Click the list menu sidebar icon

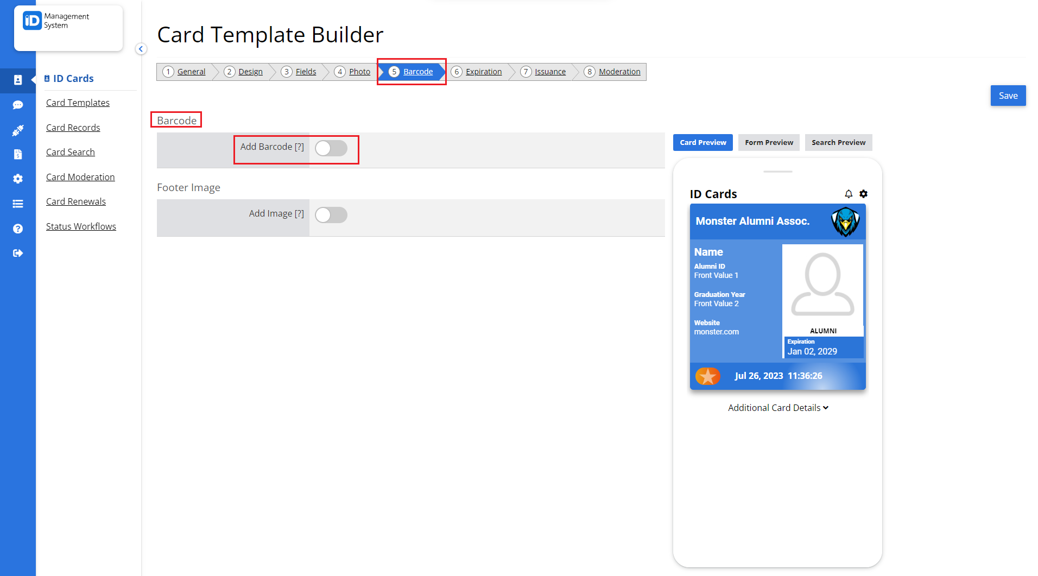point(18,204)
